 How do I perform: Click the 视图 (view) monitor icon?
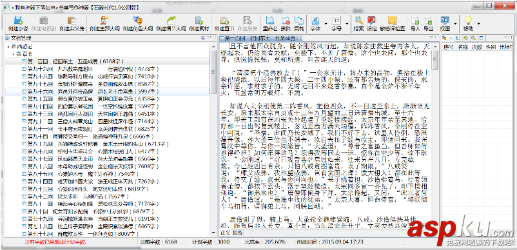[445, 21]
